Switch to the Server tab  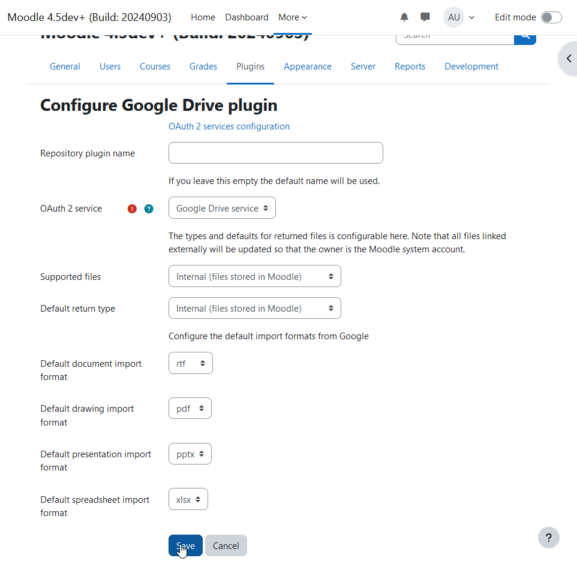click(363, 67)
